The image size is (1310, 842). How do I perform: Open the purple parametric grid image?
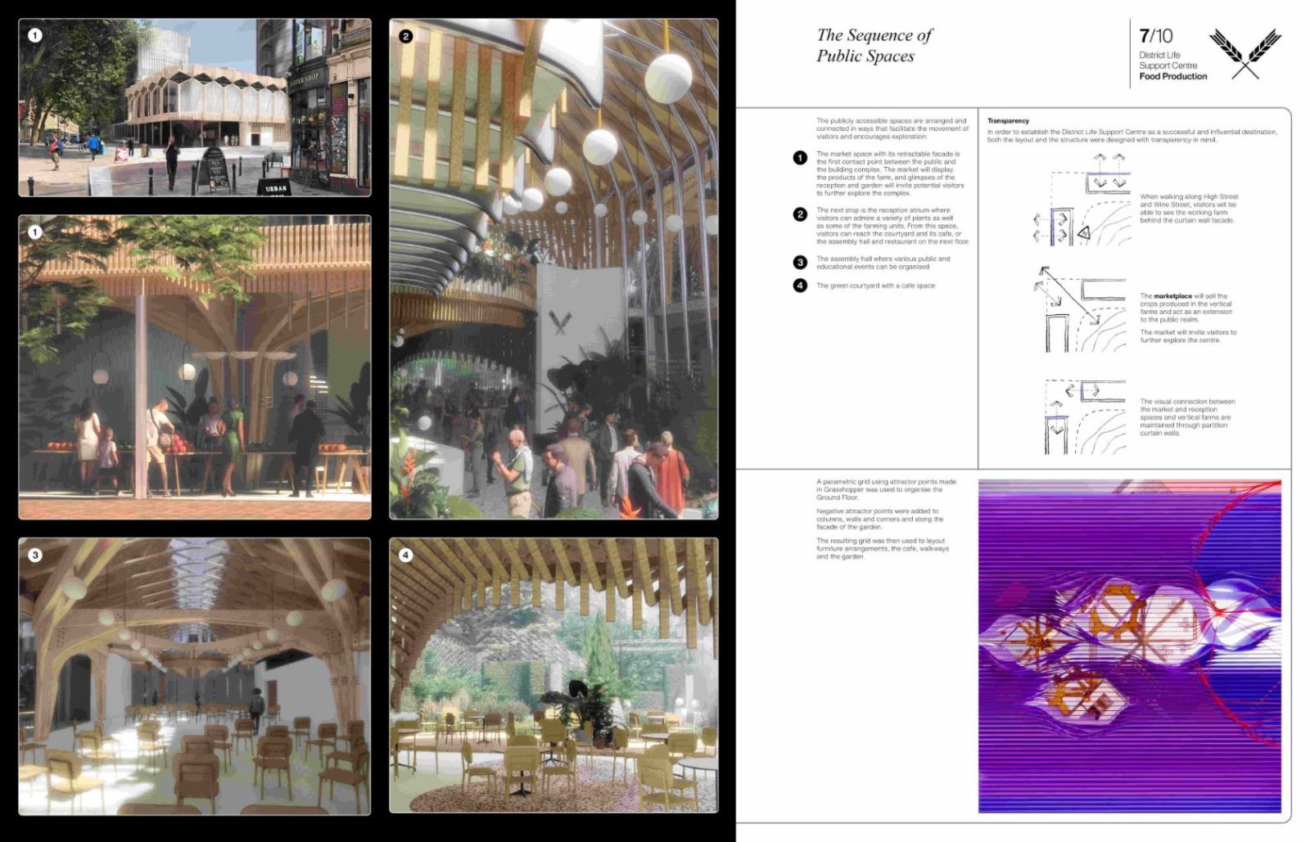[x=1129, y=646]
